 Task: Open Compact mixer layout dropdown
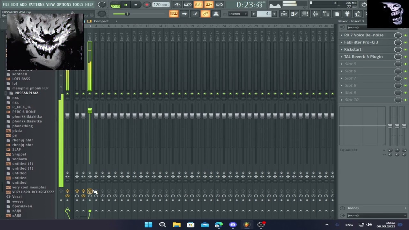tap(101, 21)
